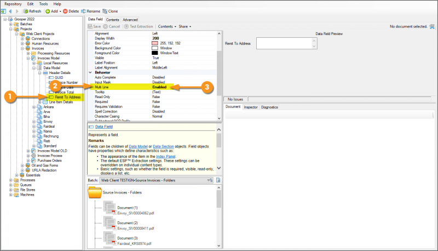Click the green Add icon
Image resolution: width=438 pixels, height=251 pixels.
coord(48,11)
